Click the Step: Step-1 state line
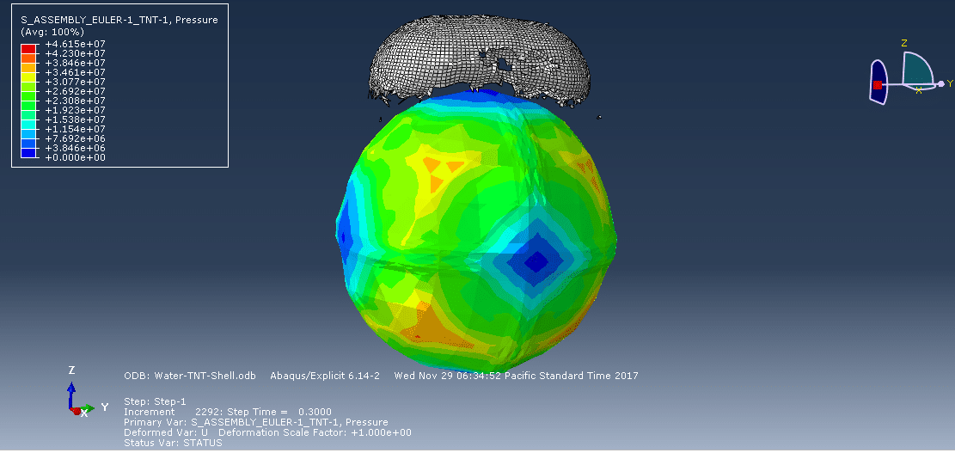Image resolution: width=955 pixels, height=453 pixels. pyautogui.click(x=155, y=402)
